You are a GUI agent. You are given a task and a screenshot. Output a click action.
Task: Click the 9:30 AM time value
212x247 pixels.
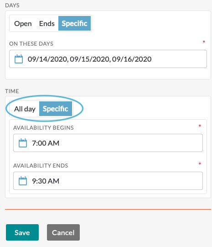click(x=46, y=181)
